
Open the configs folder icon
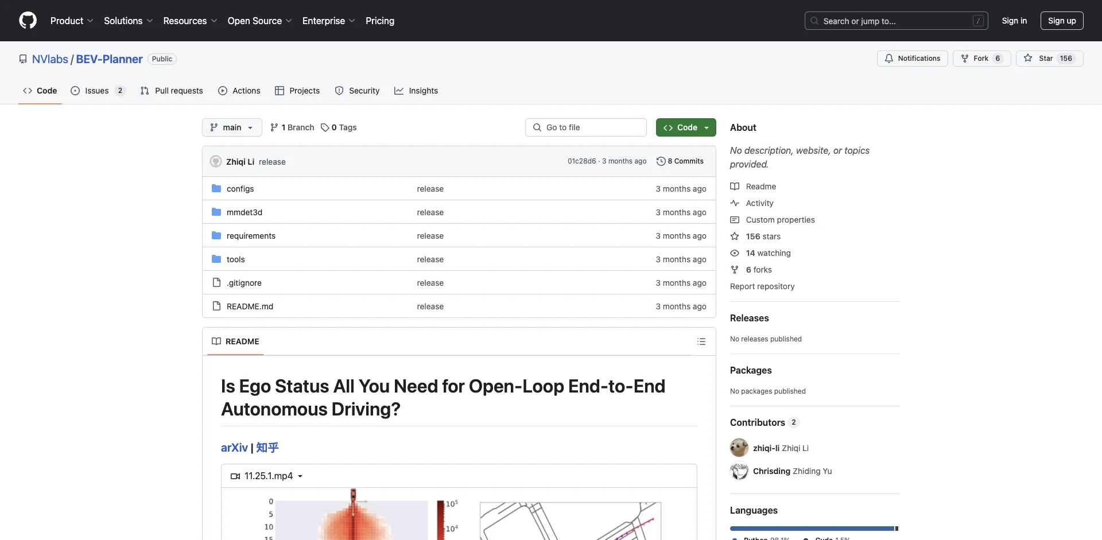tap(216, 189)
